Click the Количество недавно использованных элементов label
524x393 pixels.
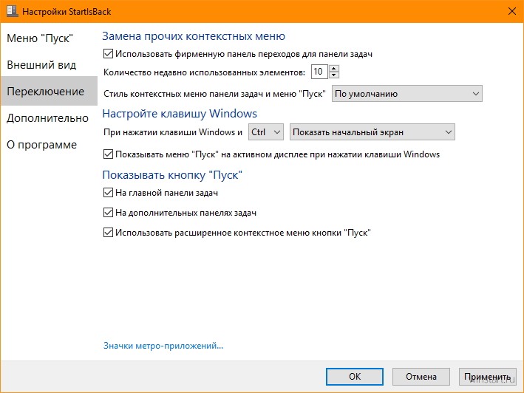click(x=204, y=72)
